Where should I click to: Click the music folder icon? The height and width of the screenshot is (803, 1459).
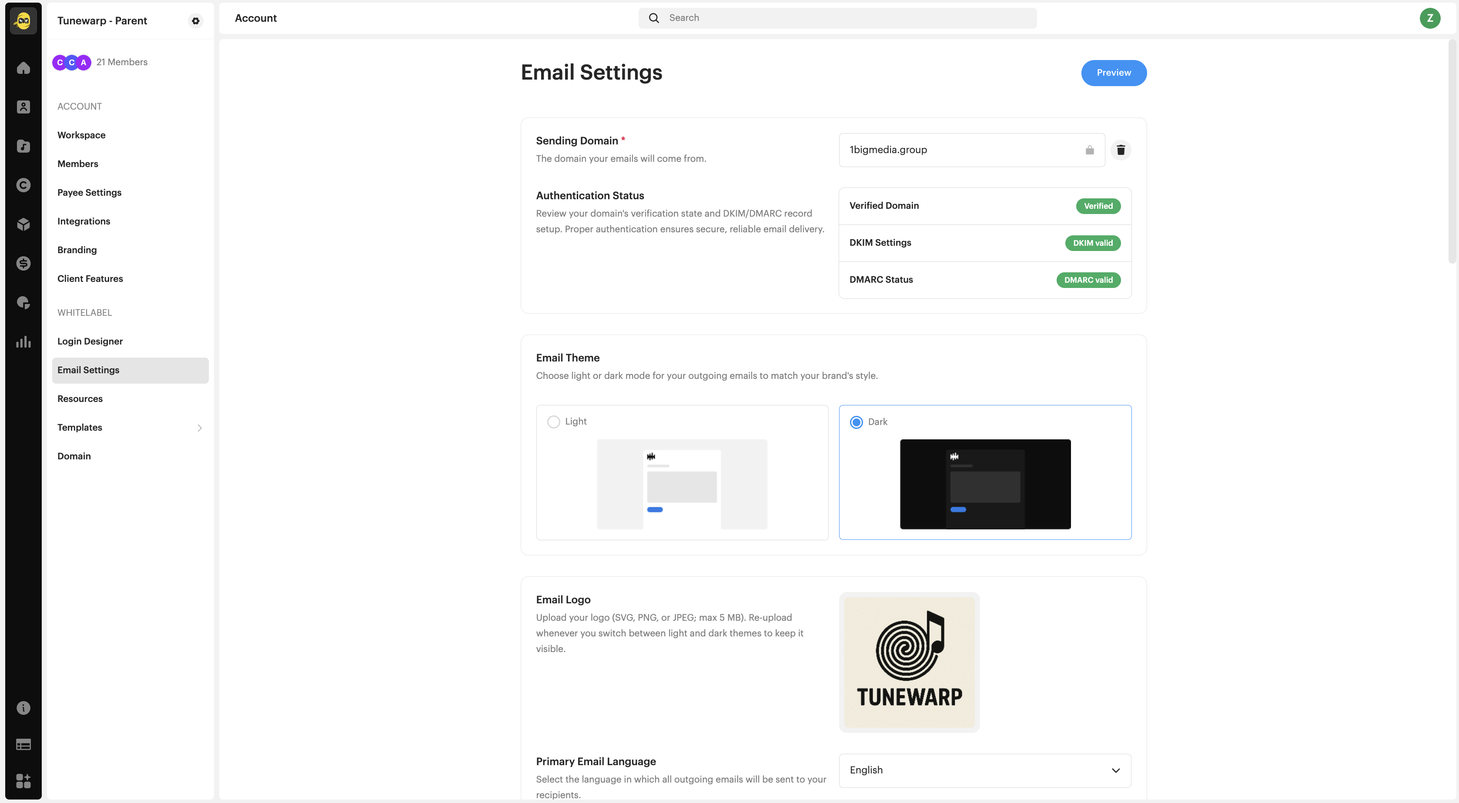point(23,146)
